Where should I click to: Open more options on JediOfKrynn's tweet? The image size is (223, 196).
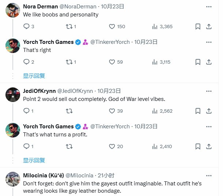(209, 91)
